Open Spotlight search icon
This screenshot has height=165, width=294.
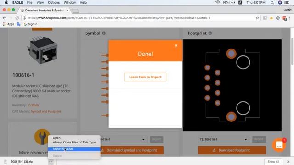[x=272, y=3]
